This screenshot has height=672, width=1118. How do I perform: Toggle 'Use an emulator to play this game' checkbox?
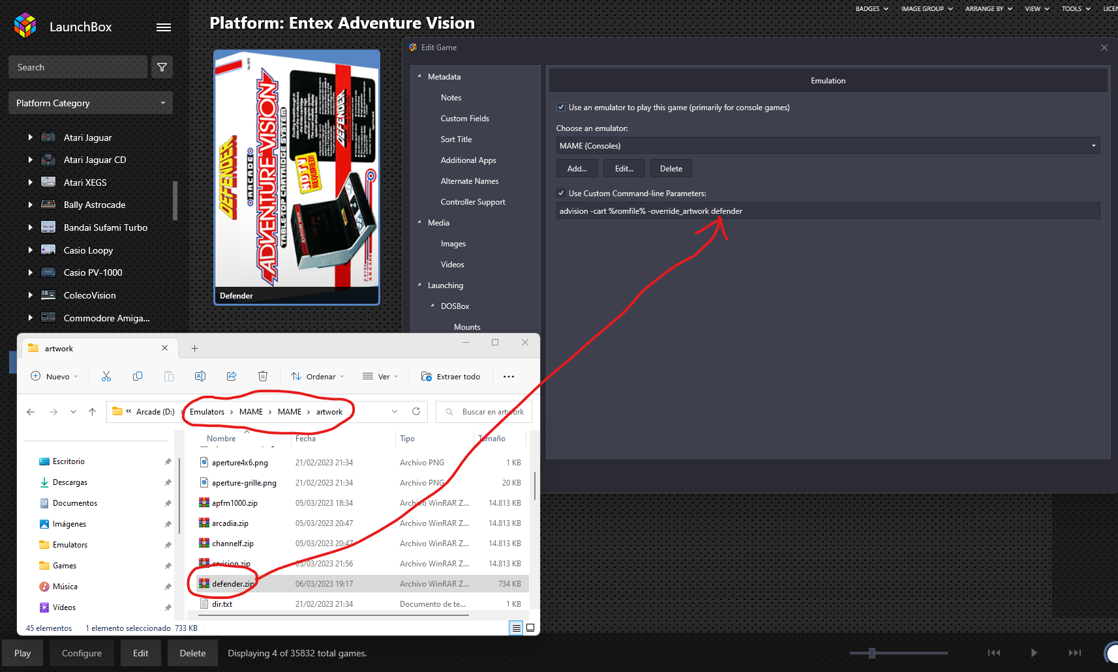(561, 107)
